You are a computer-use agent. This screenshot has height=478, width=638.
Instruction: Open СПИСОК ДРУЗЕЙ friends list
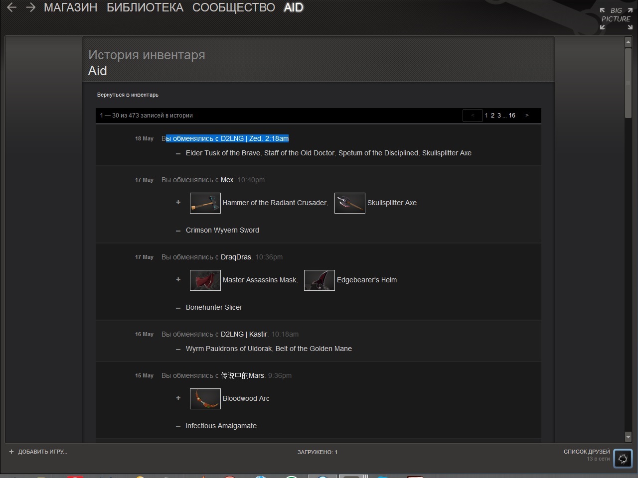click(x=587, y=452)
